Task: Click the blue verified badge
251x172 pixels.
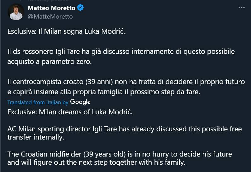Action: [x=80, y=8]
